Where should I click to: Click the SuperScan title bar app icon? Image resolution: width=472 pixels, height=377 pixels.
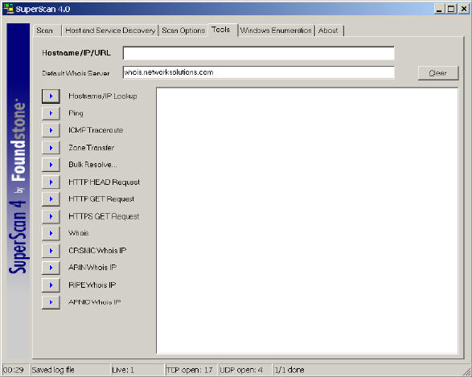(9, 9)
